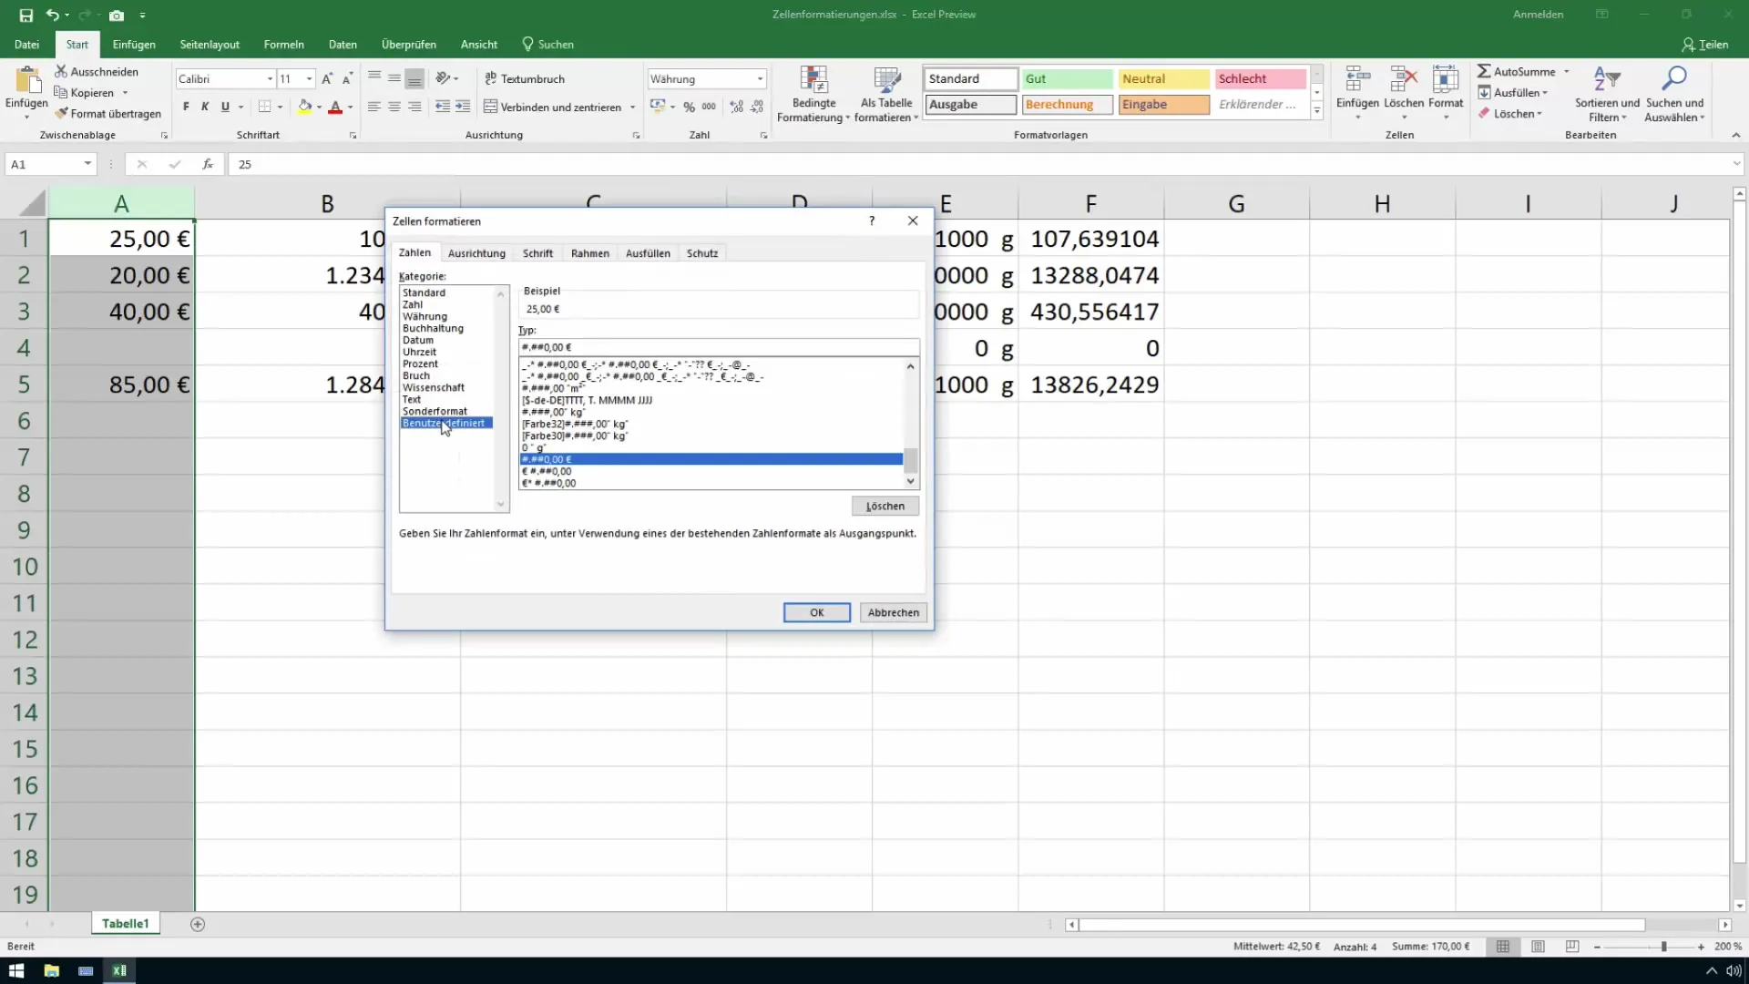Click the insert function fx icon
The width and height of the screenshot is (1749, 984).
(x=208, y=164)
